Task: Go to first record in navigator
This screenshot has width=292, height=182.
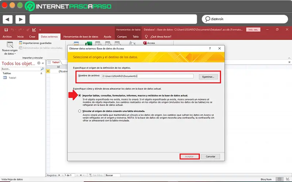Action: click(59, 175)
